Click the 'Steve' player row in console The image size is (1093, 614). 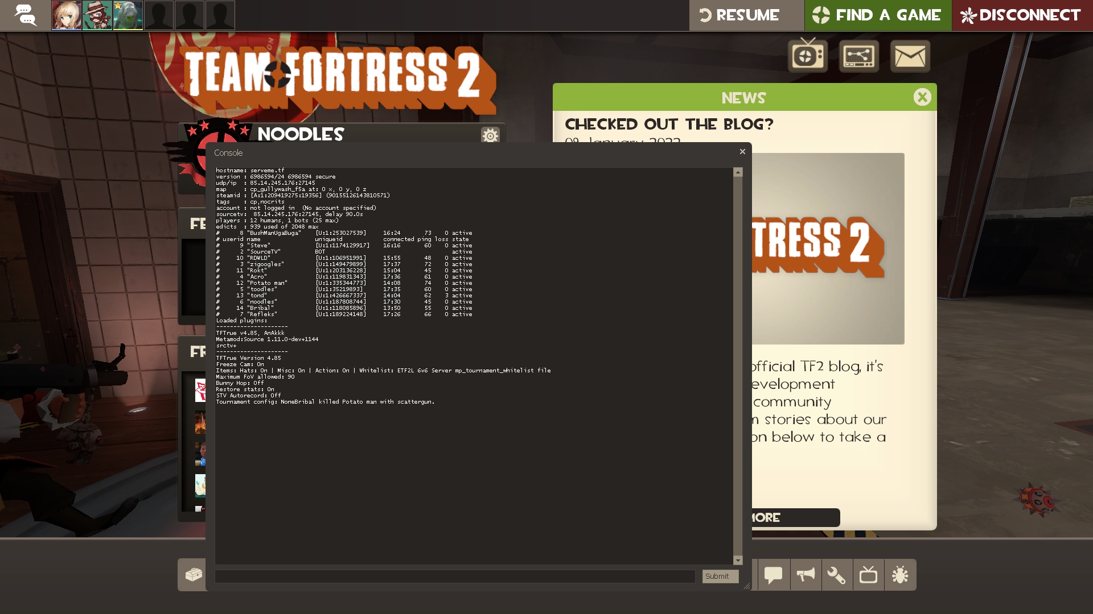coord(344,246)
